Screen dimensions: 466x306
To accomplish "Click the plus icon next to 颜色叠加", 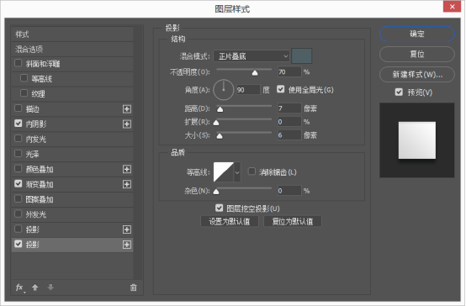I will (127, 169).
